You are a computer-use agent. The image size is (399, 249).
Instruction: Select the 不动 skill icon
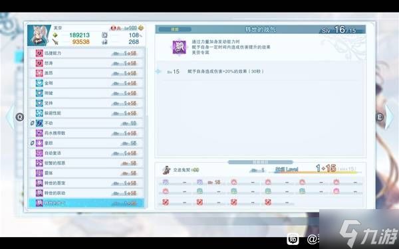click(39, 123)
